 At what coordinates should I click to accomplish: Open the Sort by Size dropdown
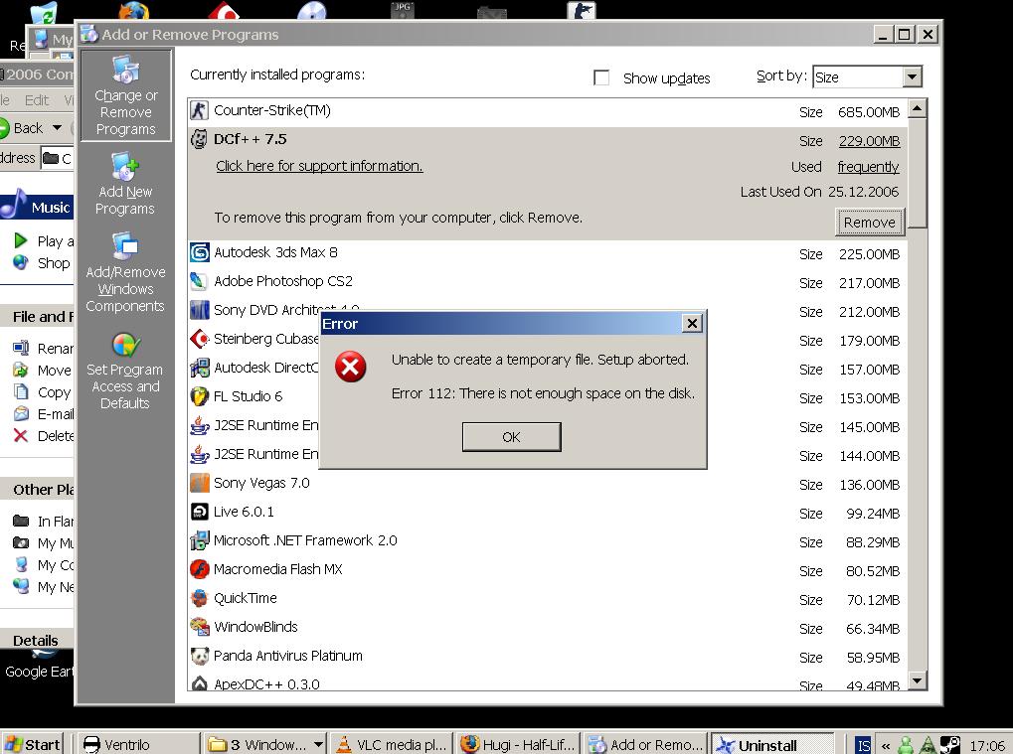[x=912, y=76]
